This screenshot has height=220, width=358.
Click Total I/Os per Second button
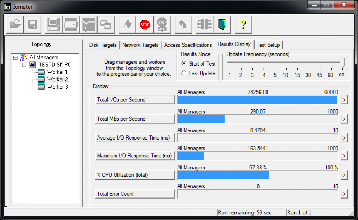[135, 100]
